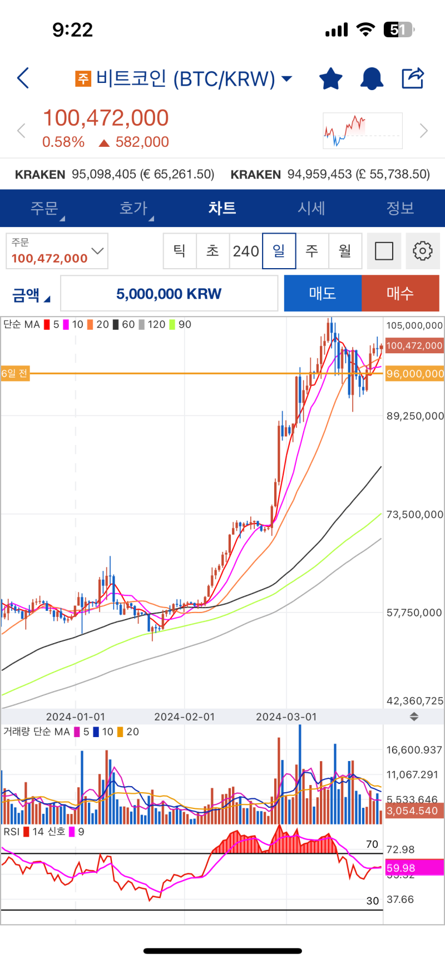Select the 240 minute interval

click(x=246, y=251)
